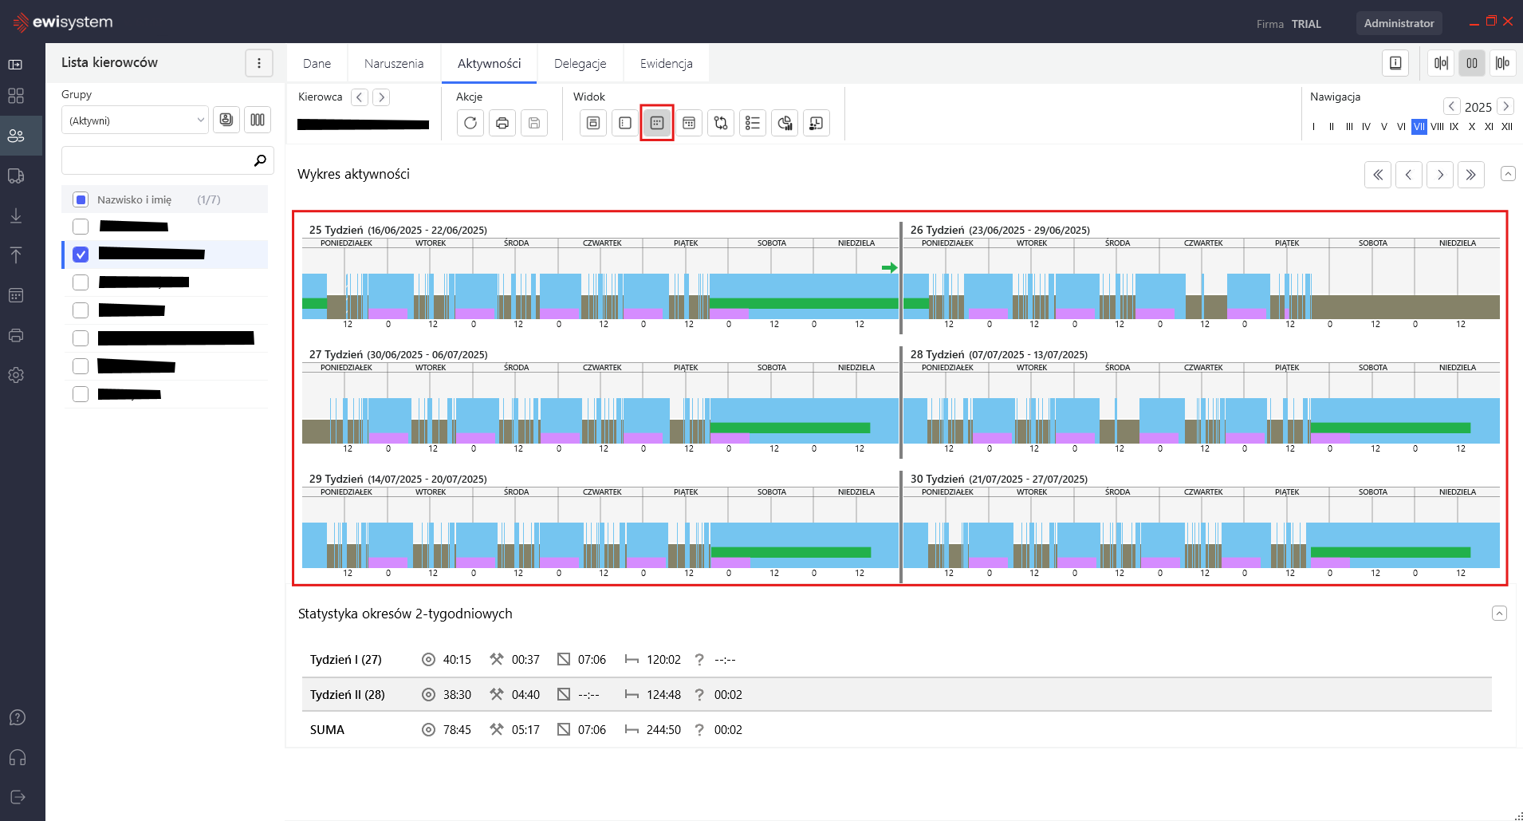
Task: Select month VIII in Nawigacja
Action: pos(1437,127)
